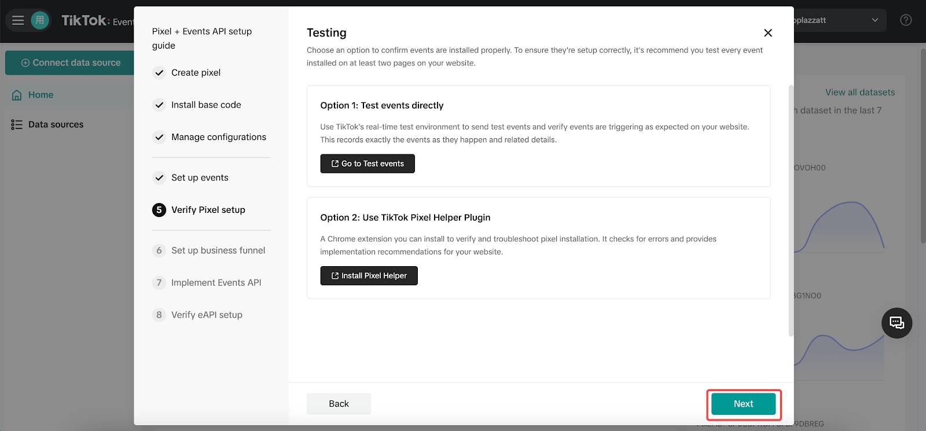Image resolution: width=926 pixels, height=431 pixels.
Task: Open Home in the left sidebar
Action: click(41, 95)
